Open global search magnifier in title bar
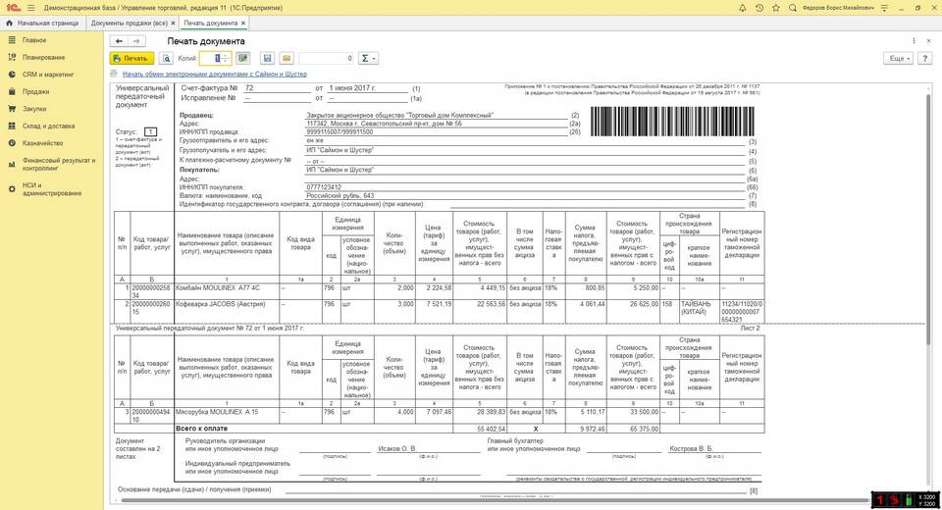The image size is (942, 510). (793, 8)
